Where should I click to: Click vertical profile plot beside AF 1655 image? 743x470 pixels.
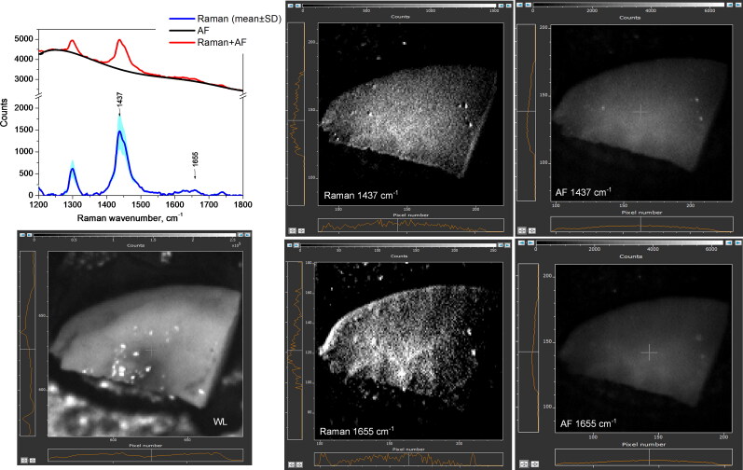tap(529, 348)
